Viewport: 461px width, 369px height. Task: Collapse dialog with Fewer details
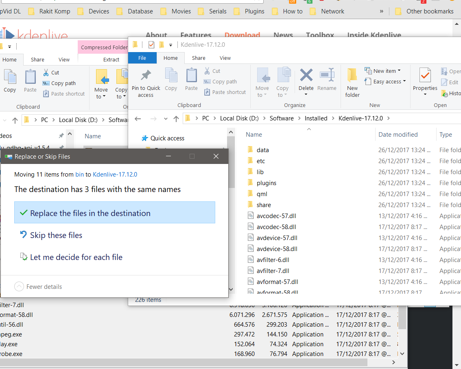tap(38, 287)
